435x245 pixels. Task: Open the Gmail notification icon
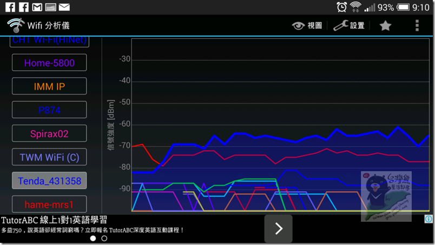click(37, 7)
